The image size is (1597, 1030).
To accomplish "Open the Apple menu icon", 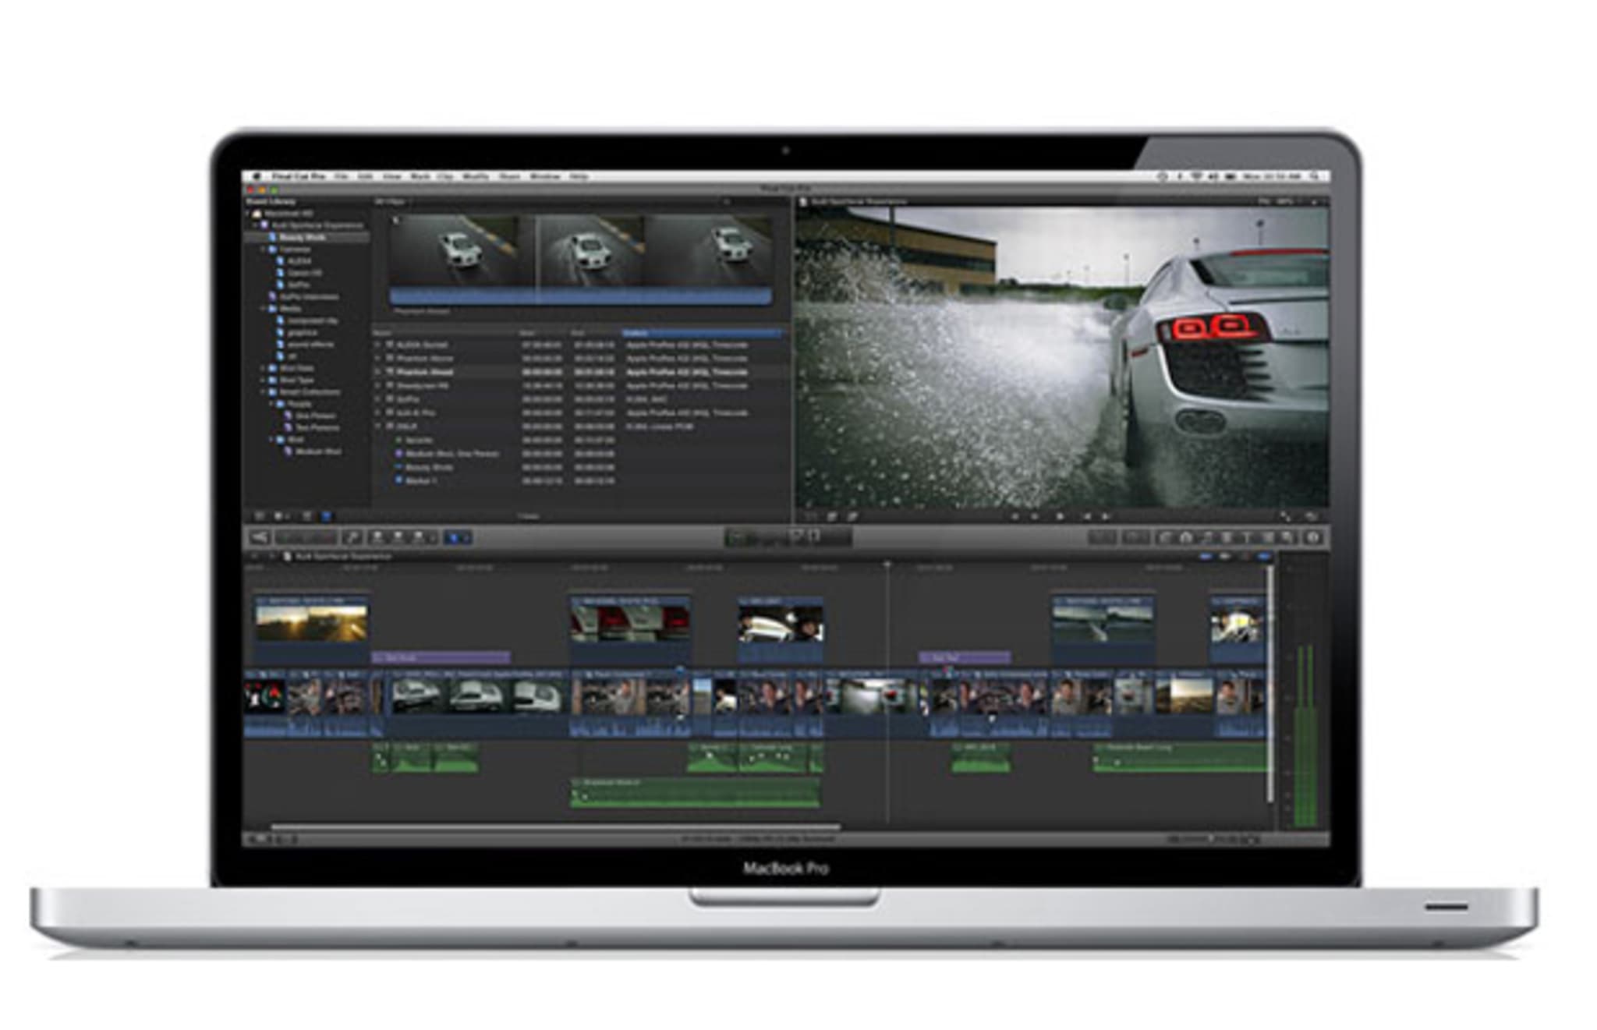I will [x=257, y=176].
